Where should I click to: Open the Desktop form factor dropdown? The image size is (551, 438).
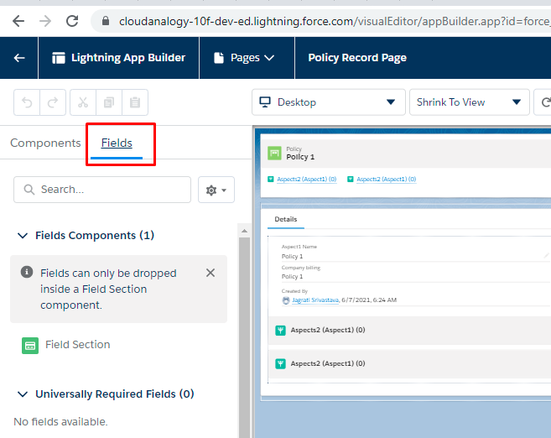[329, 102]
